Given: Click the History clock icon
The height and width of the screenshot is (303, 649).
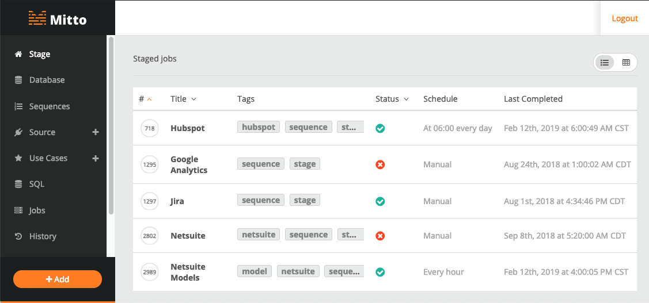Looking at the screenshot, I should [x=18, y=236].
